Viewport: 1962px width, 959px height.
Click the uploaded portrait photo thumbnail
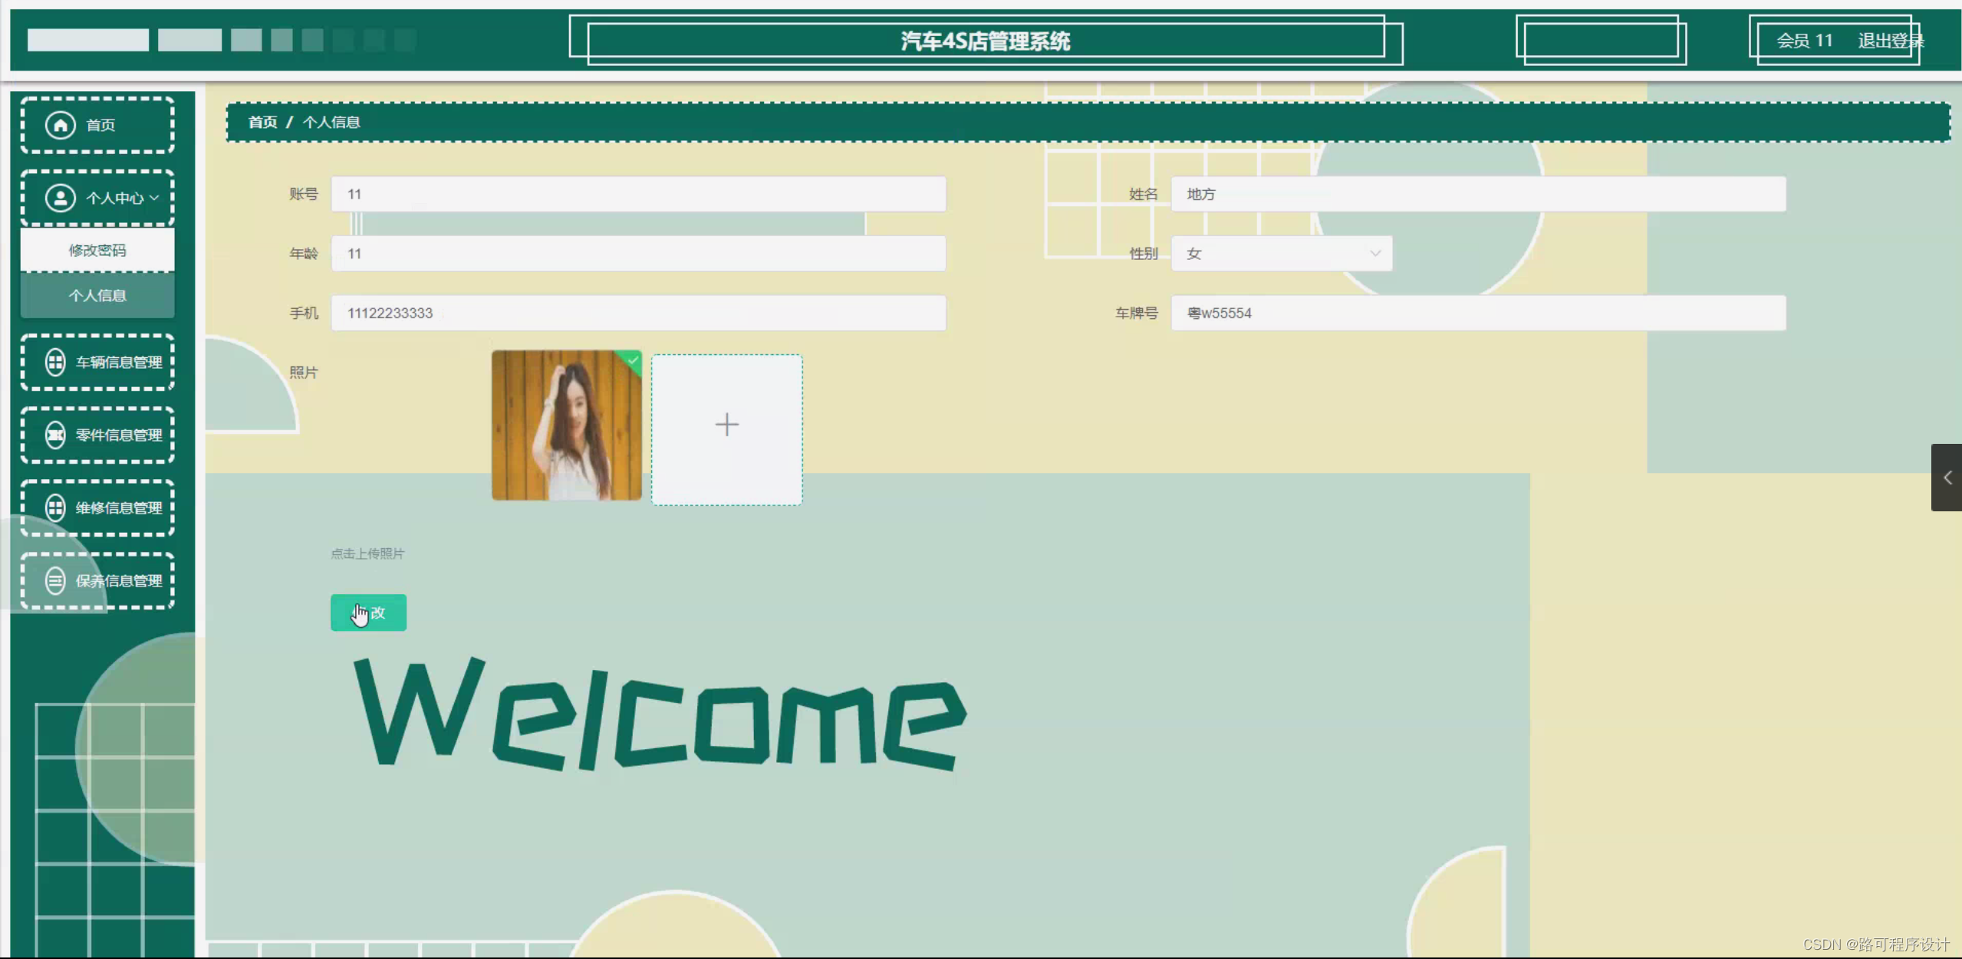coord(566,424)
